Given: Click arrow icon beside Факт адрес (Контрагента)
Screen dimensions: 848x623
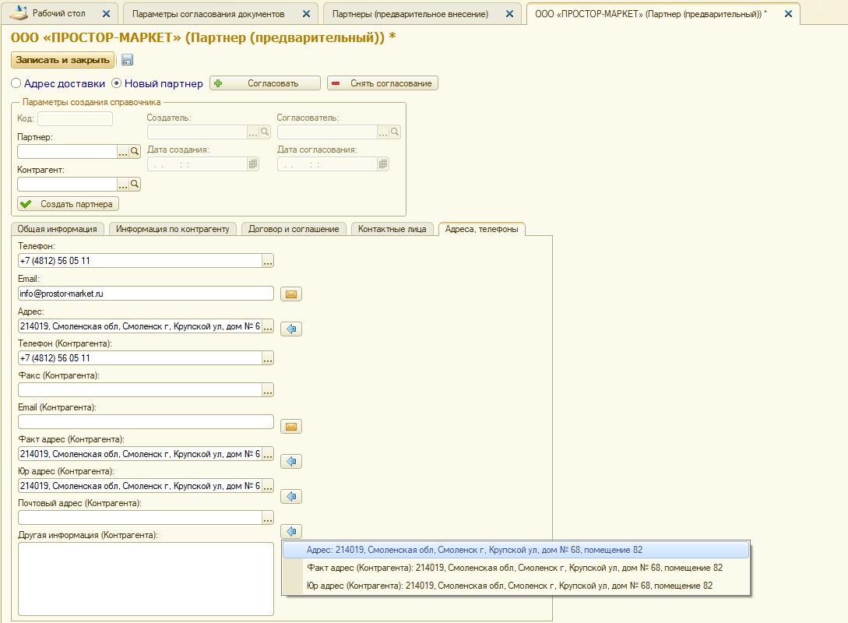Looking at the screenshot, I should coord(291,461).
